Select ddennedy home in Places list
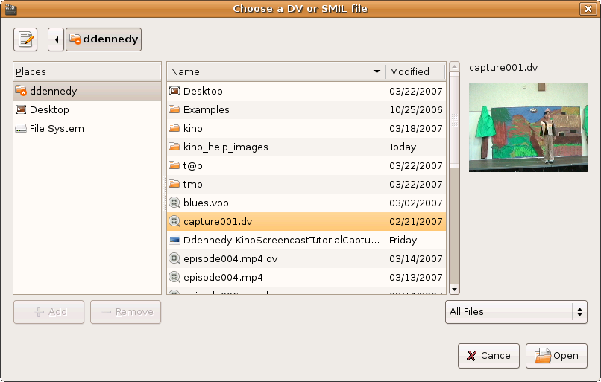This screenshot has width=601, height=382. point(53,91)
